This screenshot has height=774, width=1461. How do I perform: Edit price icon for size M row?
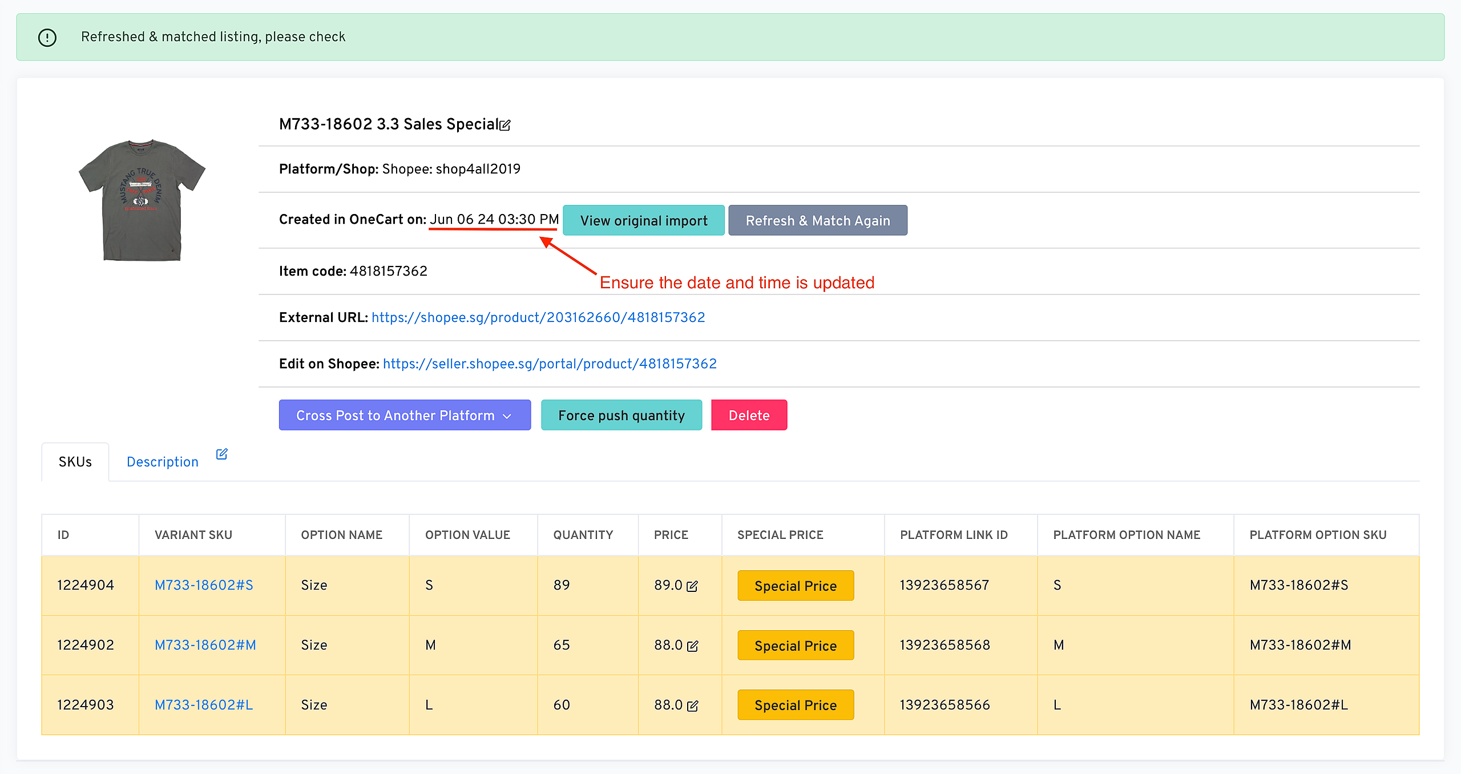point(692,646)
